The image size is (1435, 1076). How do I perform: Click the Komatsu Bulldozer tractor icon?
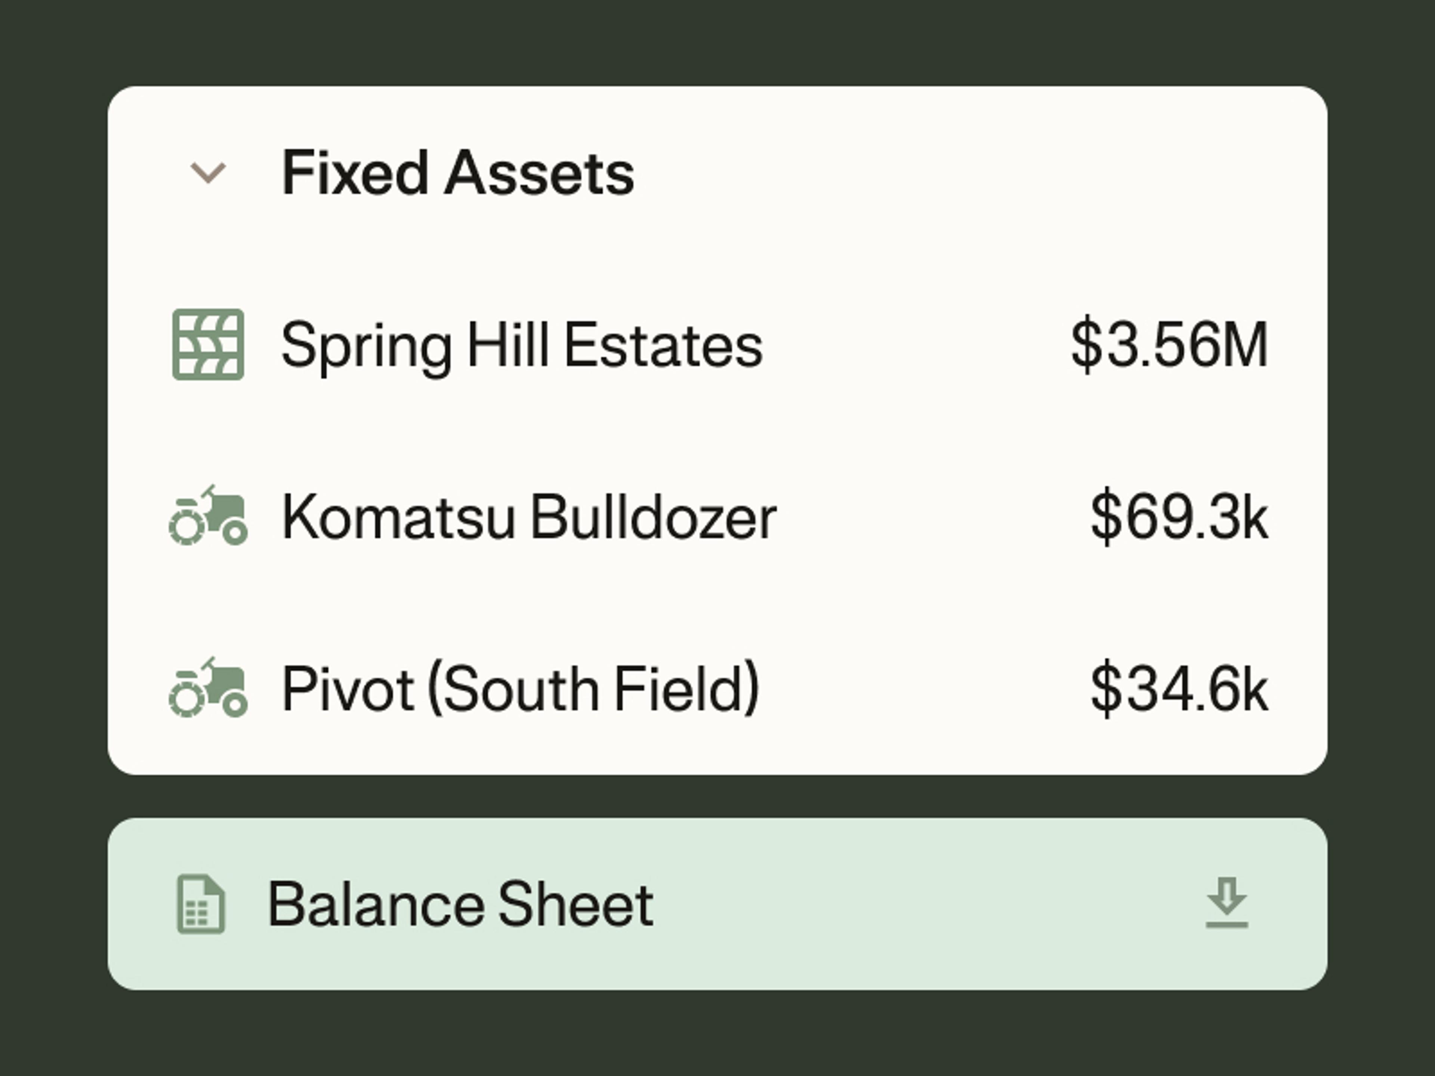point(208,516)
